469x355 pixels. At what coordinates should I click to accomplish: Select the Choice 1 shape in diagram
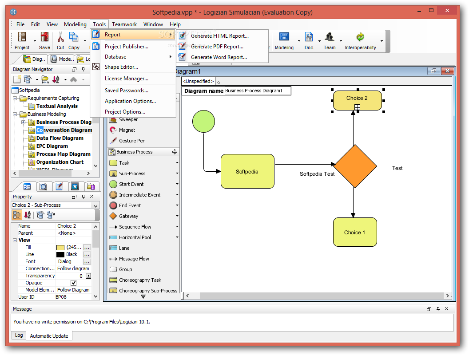pos(355,232)
